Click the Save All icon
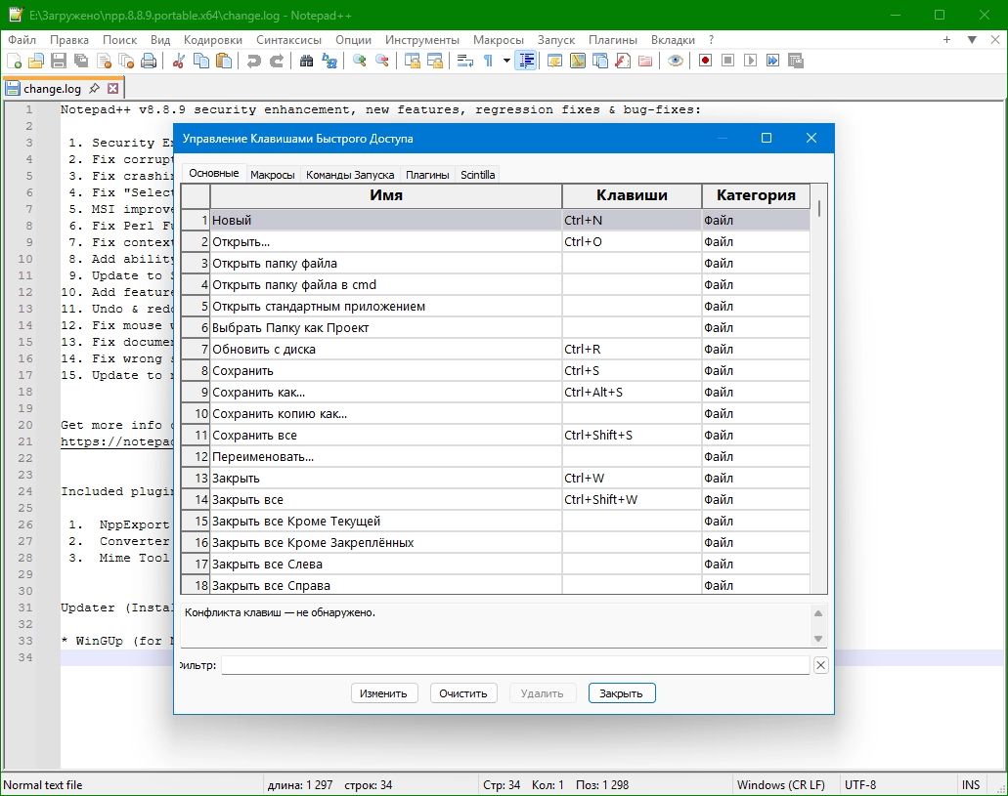Viewport: 1008px width, 796px height. [x=80, y=61]
